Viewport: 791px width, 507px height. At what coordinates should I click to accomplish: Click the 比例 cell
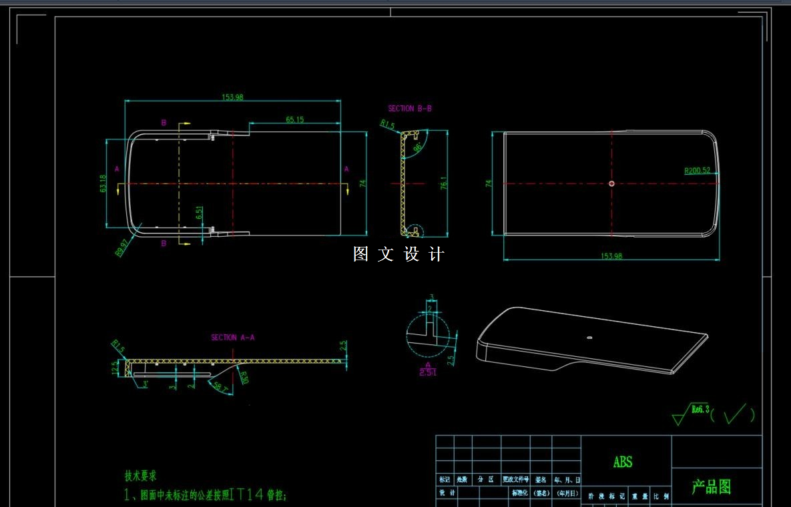(x=662, y=496)
